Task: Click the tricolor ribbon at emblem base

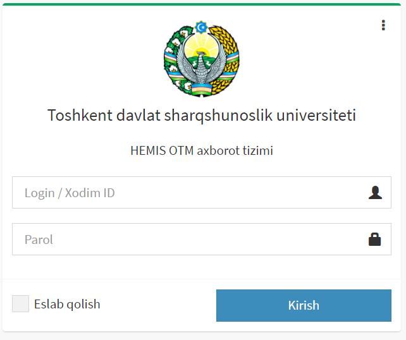Action: pyautogui.click(x=201, y=88)
